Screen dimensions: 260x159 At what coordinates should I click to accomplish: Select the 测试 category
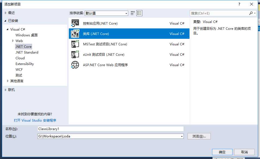click(x=19, y=75)
